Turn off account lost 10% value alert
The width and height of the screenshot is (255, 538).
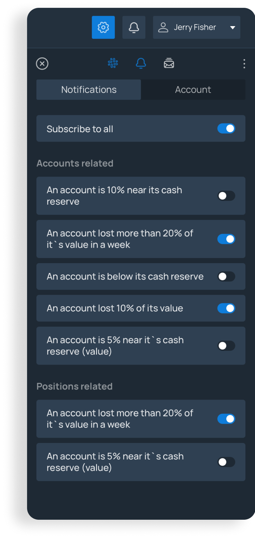tap(226, 308)
